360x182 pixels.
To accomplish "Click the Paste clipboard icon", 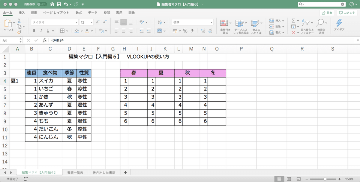I will click(8, 23).
